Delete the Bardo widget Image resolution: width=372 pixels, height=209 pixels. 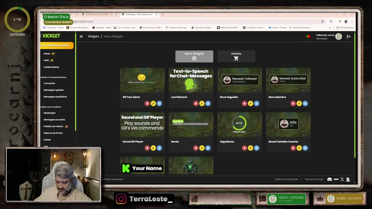coord(196,148)
